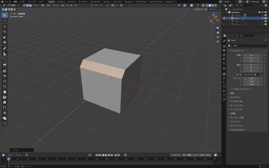The height and width of the screenshot is (168, 269).
Task: Activate the Rotate tool
Action: pyautogui.click(x=5, y=32)
